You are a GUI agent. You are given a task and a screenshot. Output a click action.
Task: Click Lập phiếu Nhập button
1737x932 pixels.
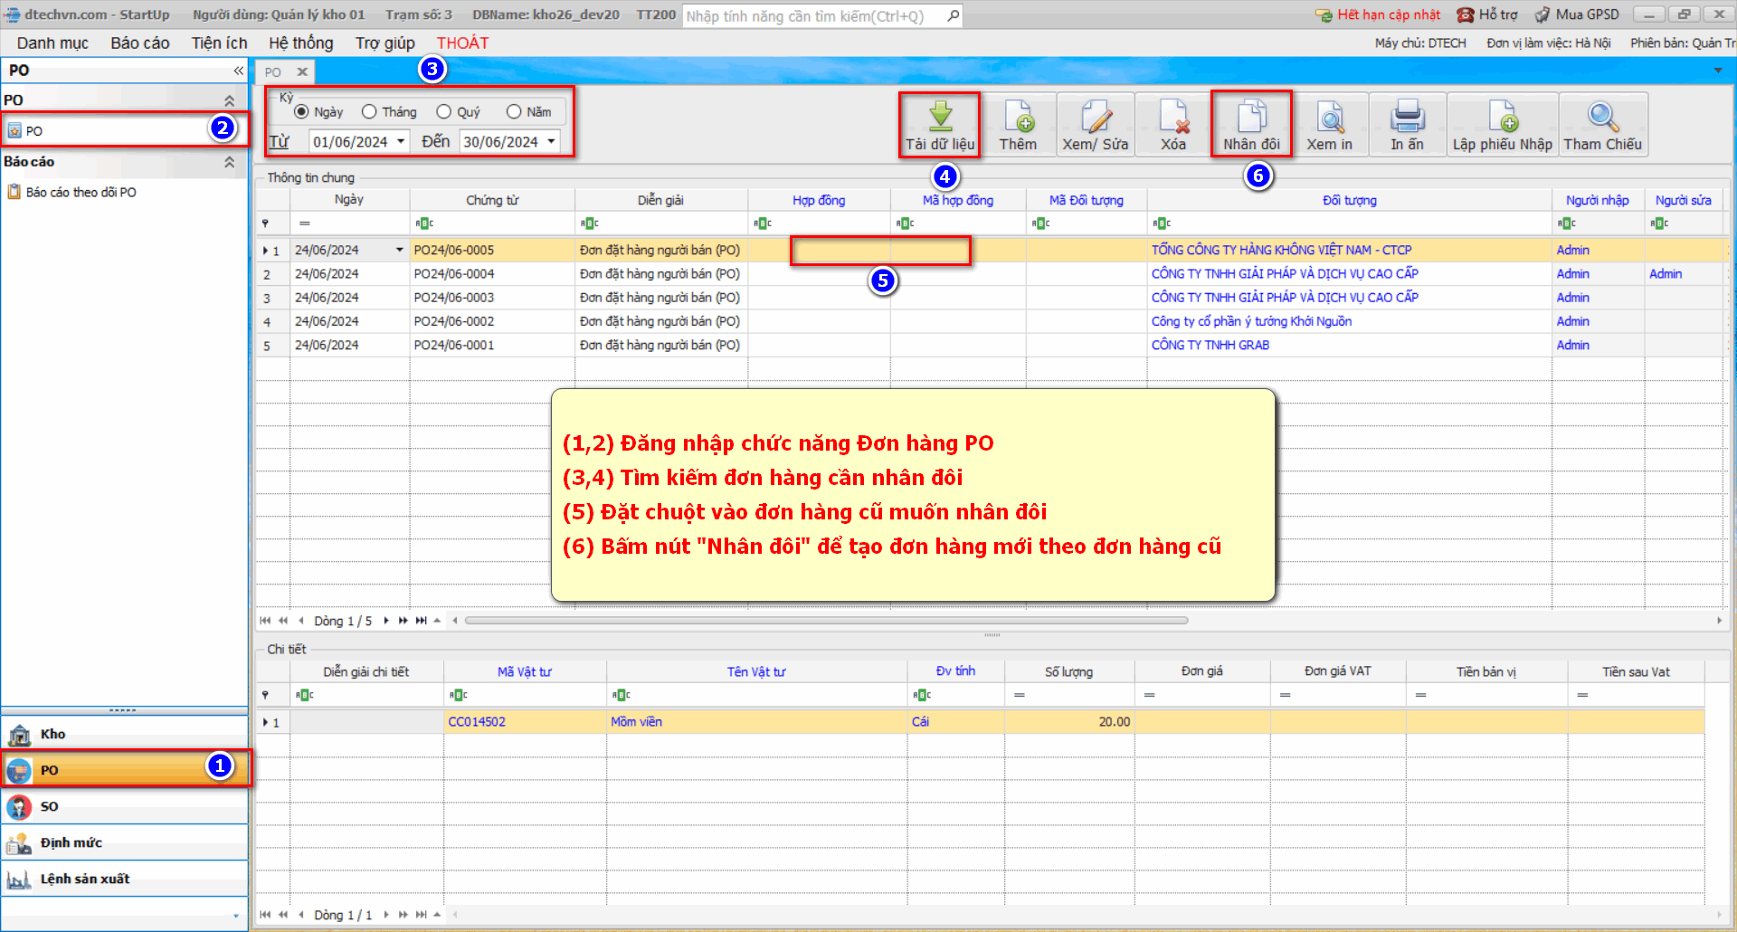1502,125
